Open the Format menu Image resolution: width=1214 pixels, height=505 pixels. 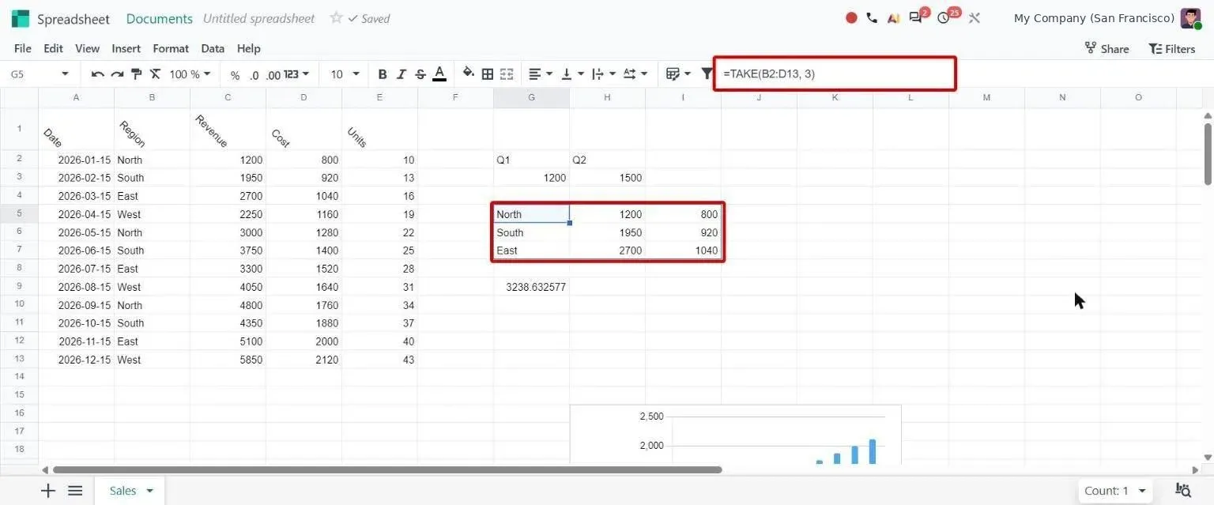click(171, 48)
